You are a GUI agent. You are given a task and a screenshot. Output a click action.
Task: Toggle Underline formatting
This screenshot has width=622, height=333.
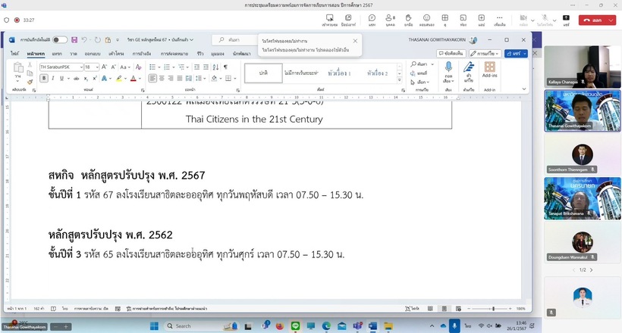click(x=61, y=79)
